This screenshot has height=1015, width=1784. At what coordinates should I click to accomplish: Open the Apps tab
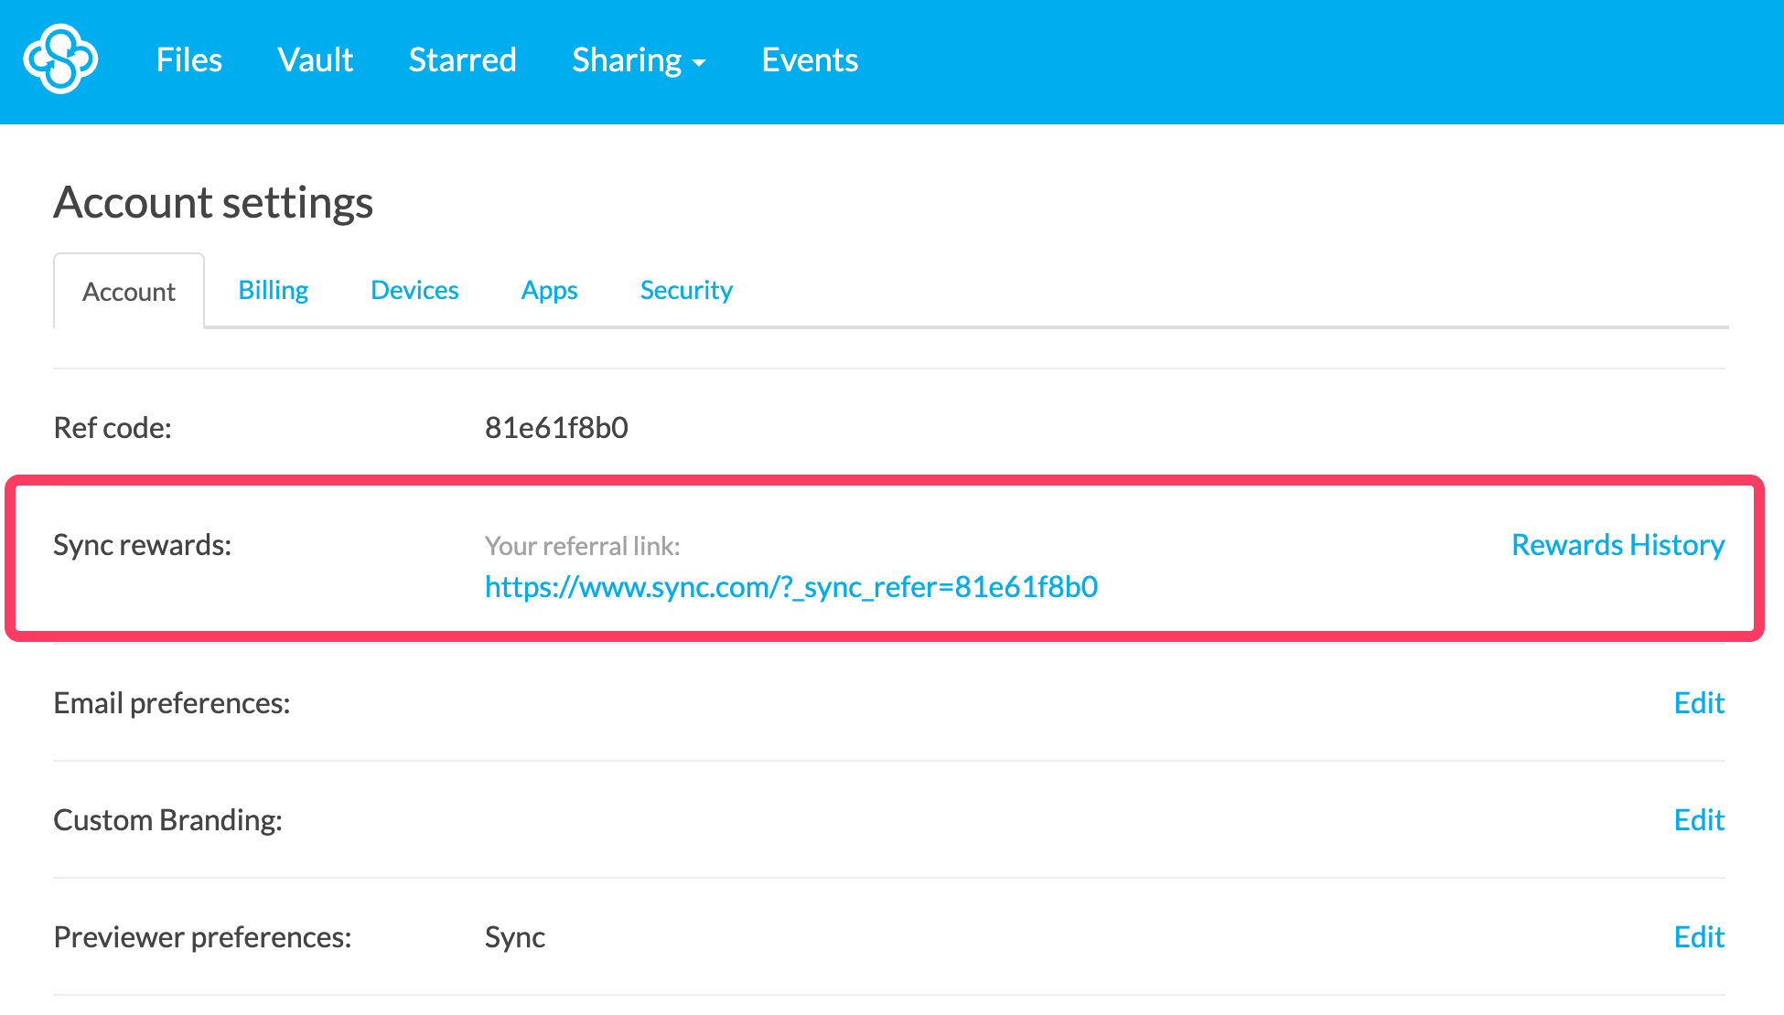pyautogui.click(x=549, y=290)
